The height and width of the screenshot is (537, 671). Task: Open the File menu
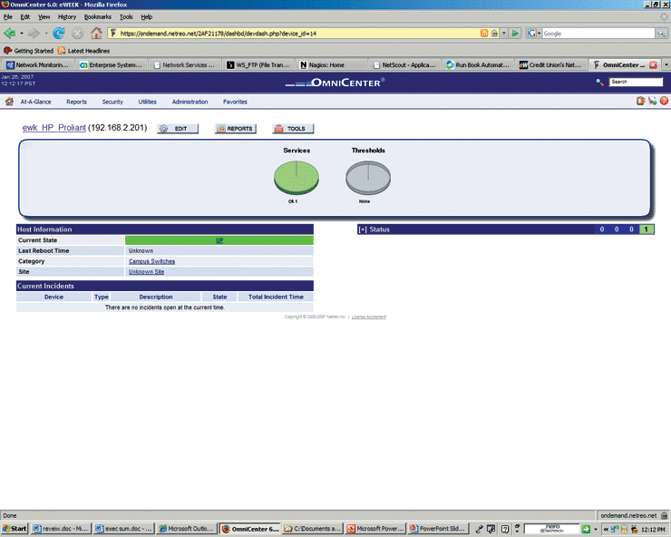[x=7, y=16]
